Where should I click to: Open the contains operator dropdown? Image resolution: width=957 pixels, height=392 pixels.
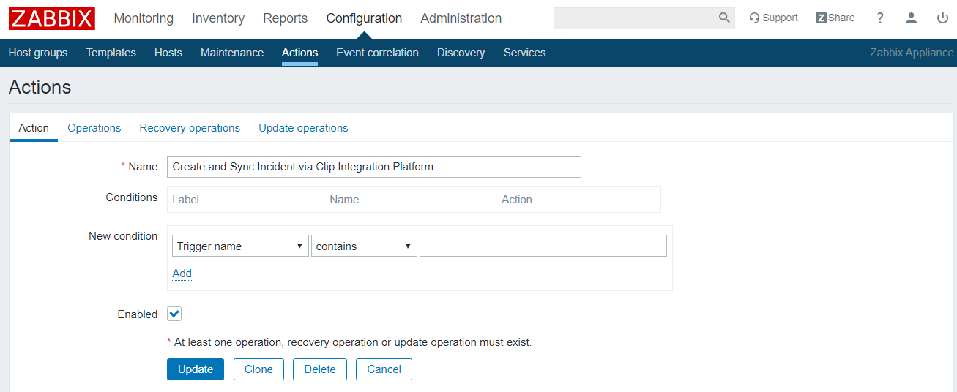coord(364,246)
